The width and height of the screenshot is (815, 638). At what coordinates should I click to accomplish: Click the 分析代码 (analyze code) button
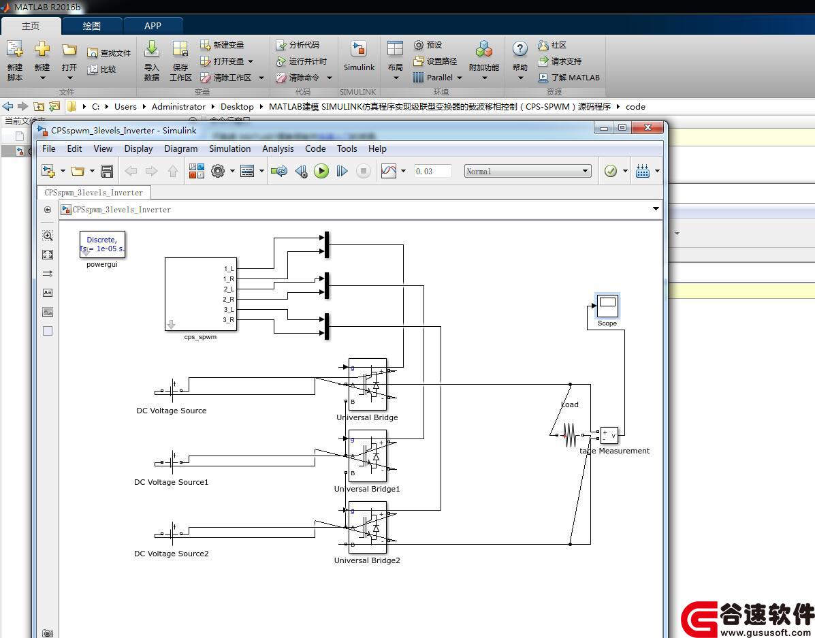click(x=298, y=45)
